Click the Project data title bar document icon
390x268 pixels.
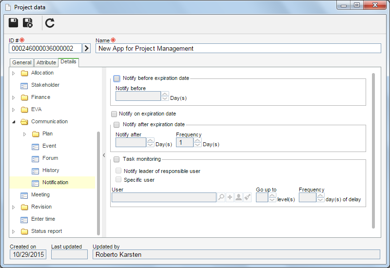(x=8, y=7)
